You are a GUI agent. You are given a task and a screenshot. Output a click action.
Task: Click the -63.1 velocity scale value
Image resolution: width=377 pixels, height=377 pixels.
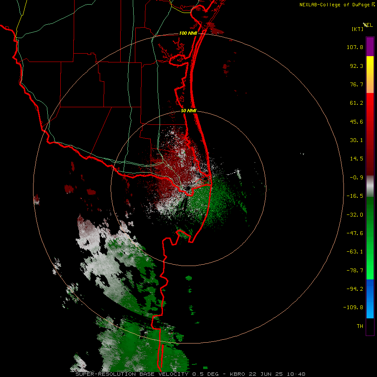[355, 252]
